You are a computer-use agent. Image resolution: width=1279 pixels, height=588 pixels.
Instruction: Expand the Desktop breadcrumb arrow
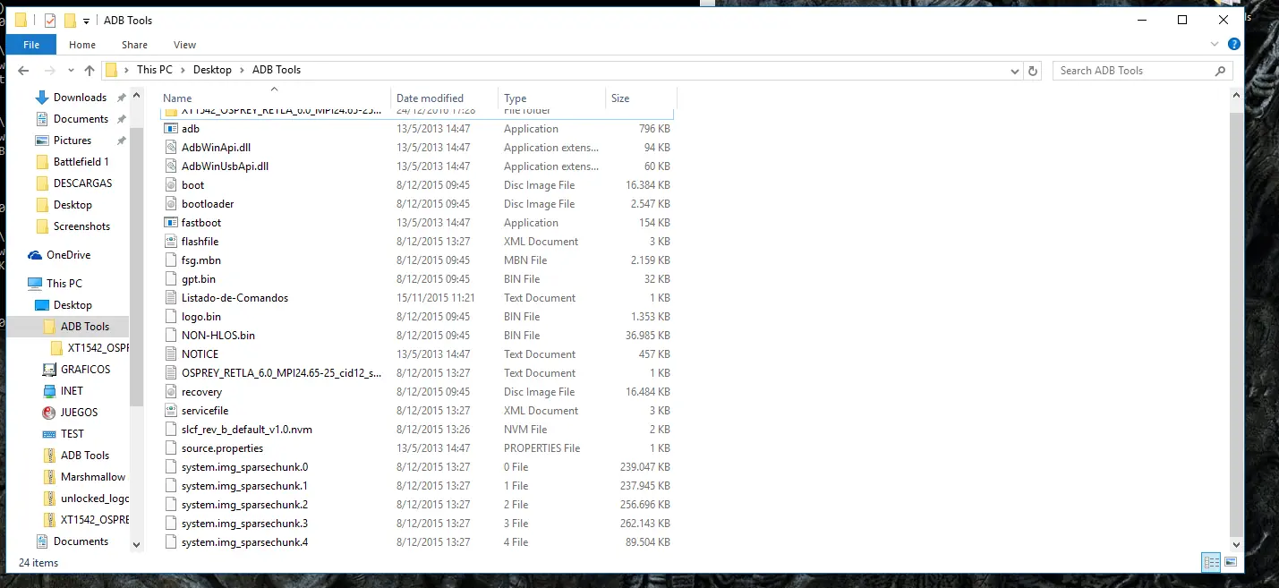[242, 70]
